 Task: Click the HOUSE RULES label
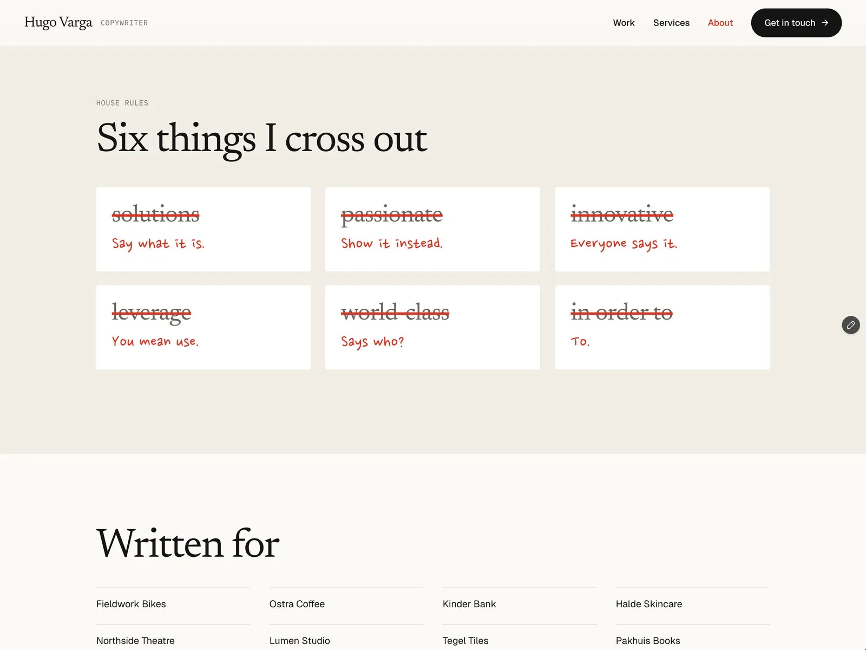coord(122,103)
